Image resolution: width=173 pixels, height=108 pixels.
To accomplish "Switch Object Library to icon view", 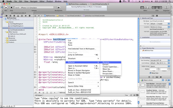I will (166, 80).
